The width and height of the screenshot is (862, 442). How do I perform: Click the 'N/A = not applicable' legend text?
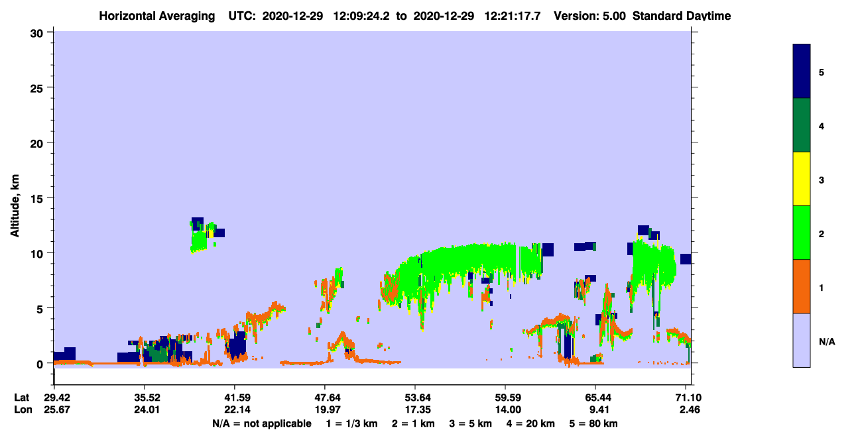point(261,423)
